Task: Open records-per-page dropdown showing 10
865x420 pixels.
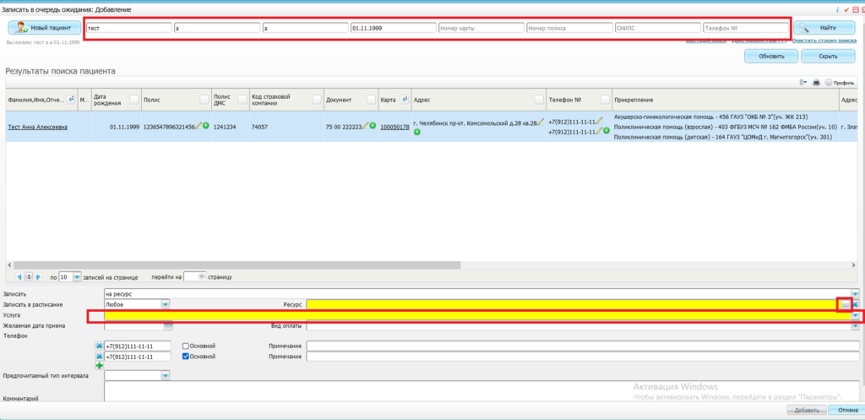Action: [x=77, y=277]
